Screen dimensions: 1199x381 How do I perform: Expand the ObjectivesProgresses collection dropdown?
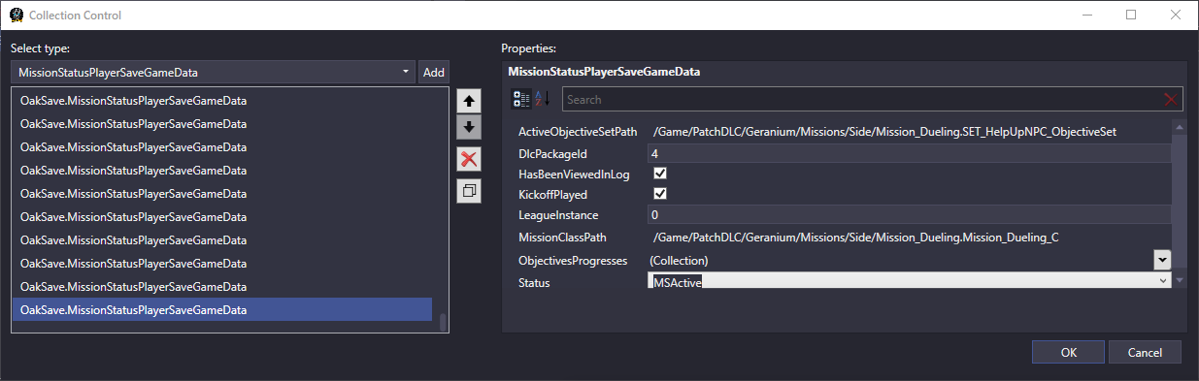(x=1161, y=260)
